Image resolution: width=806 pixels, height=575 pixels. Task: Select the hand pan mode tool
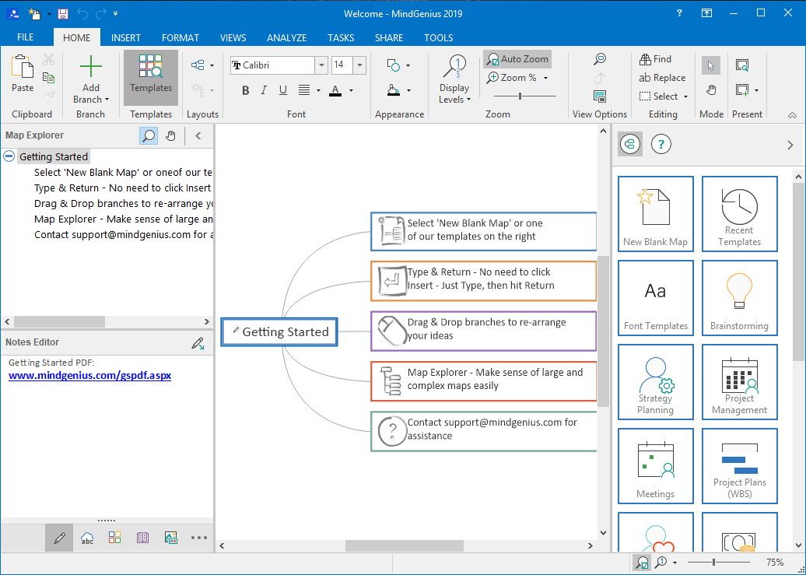pyautogui.click(x=711, y=90)
